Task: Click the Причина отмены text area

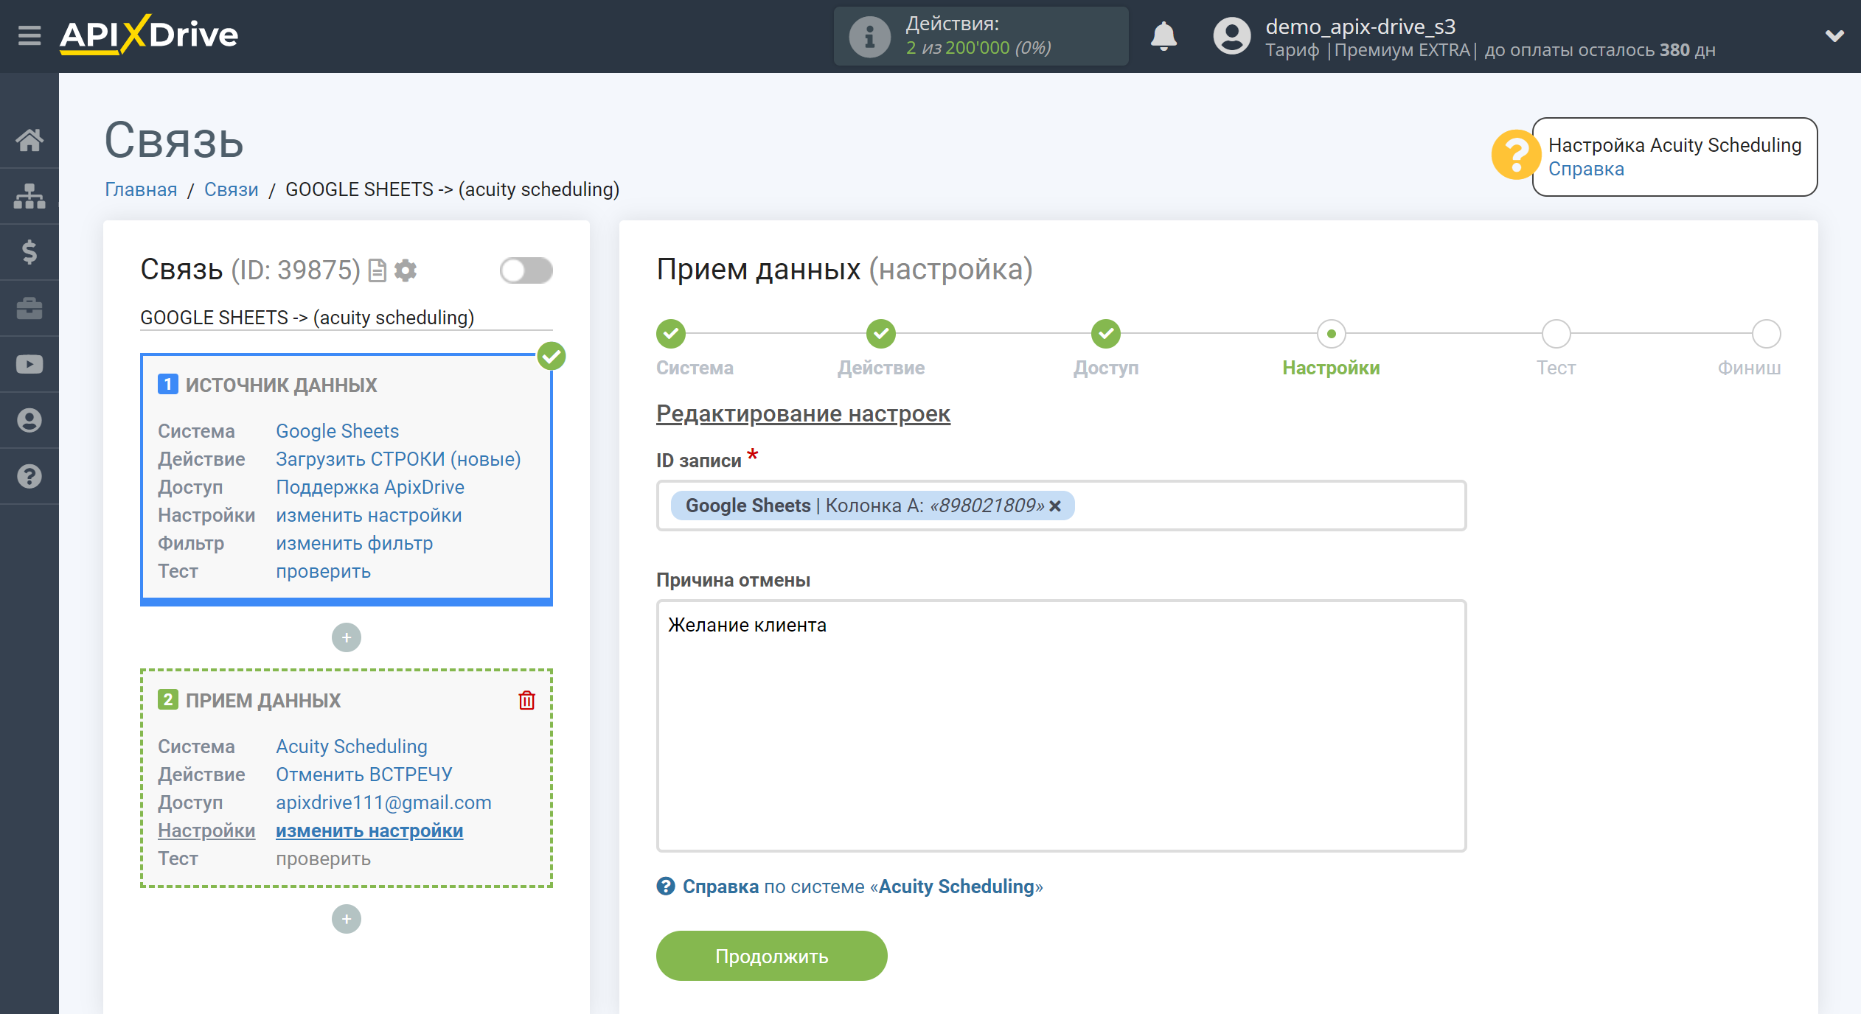Action: pos(1061,726)
